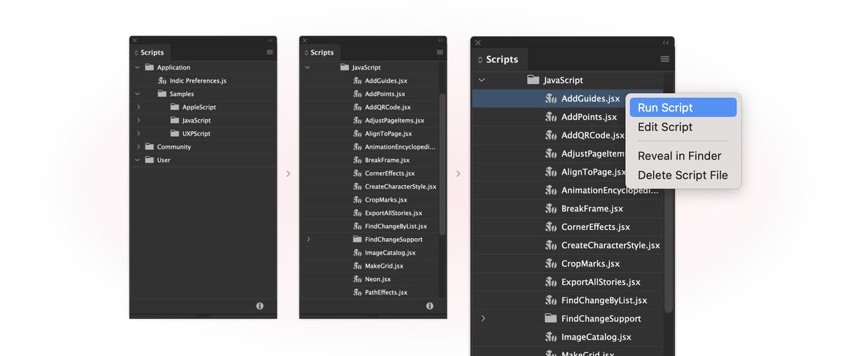The image size is (841, 356).
Task: Collapse JavaScript folder in the large context-menu panel
Action: pyautogui.click(x=481, y=80)
